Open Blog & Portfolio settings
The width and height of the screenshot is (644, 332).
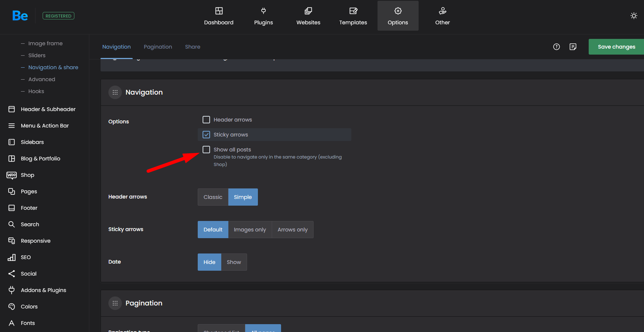click(x=40, y=159)
